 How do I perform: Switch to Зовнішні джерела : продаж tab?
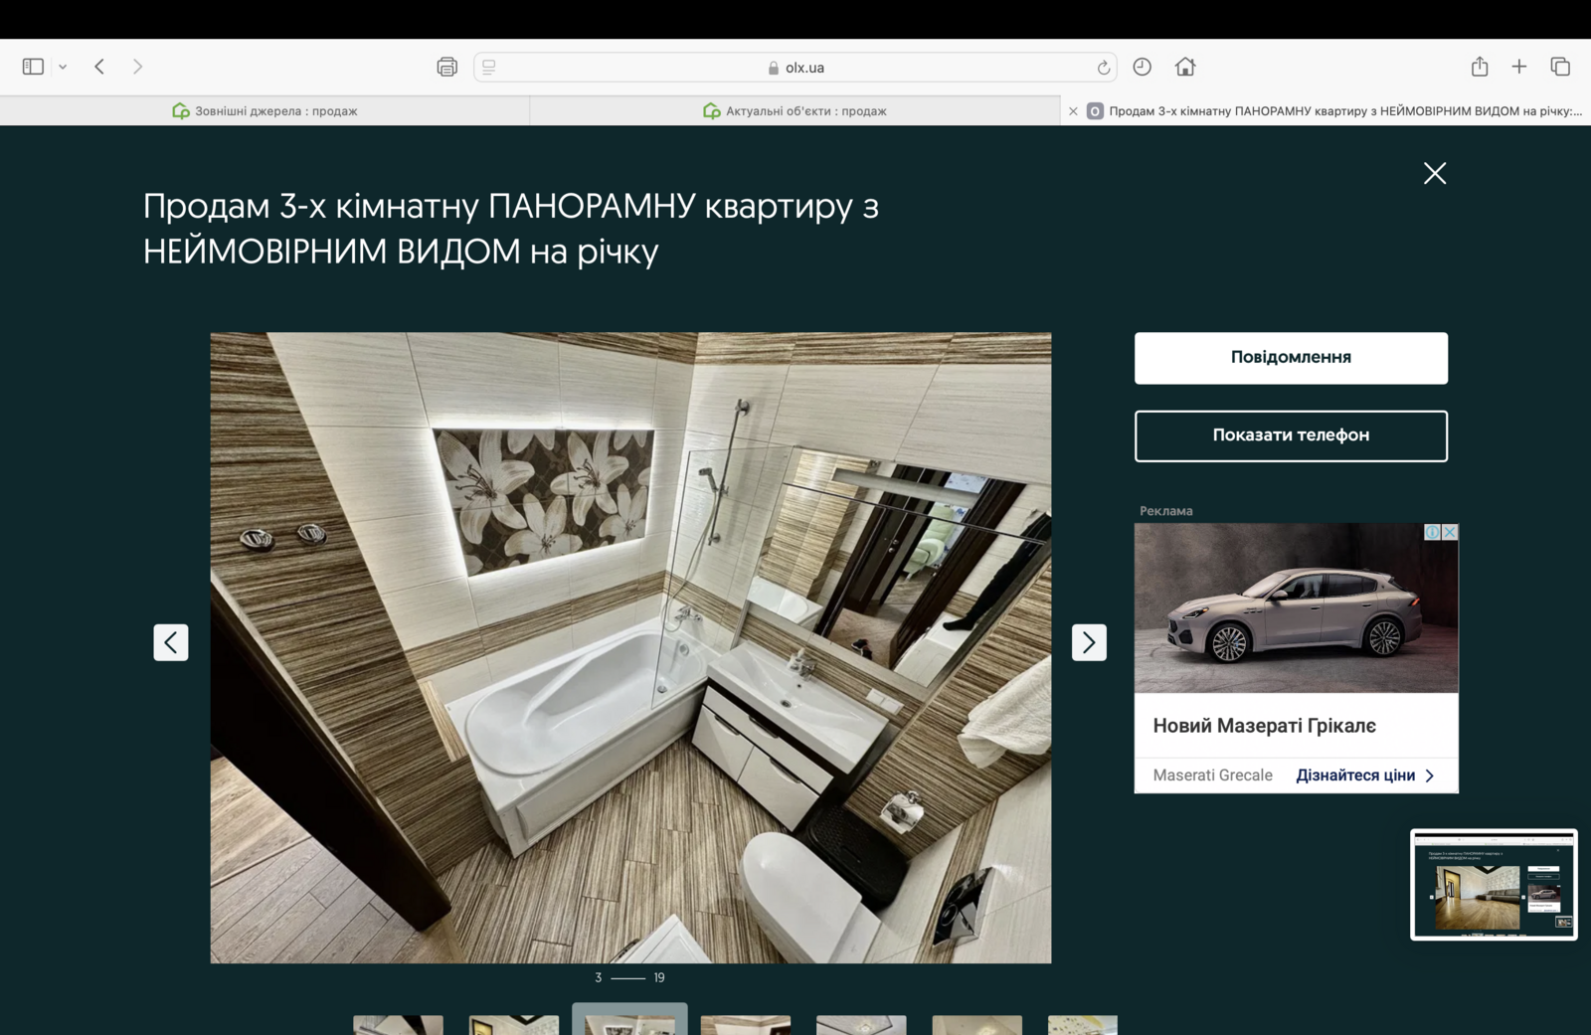tap(265, 111)
